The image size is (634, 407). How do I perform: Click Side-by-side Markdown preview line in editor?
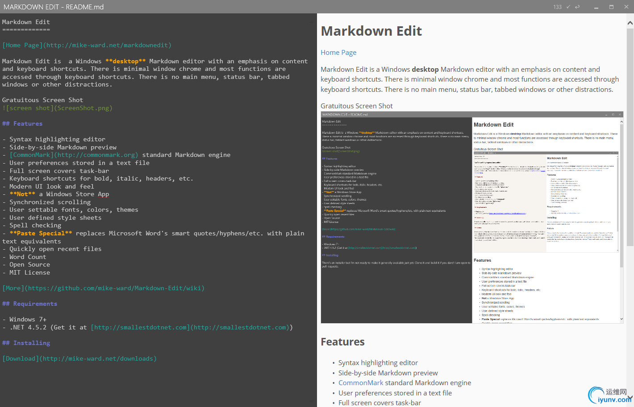(59, 147)
